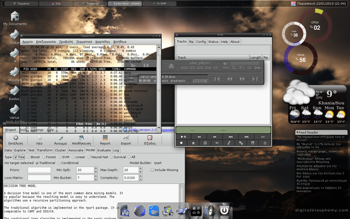This screenshot has height=219, width=350.
Task: Click the Αποθήκευση save icon in Rattle
Action: tap(81, 138)
